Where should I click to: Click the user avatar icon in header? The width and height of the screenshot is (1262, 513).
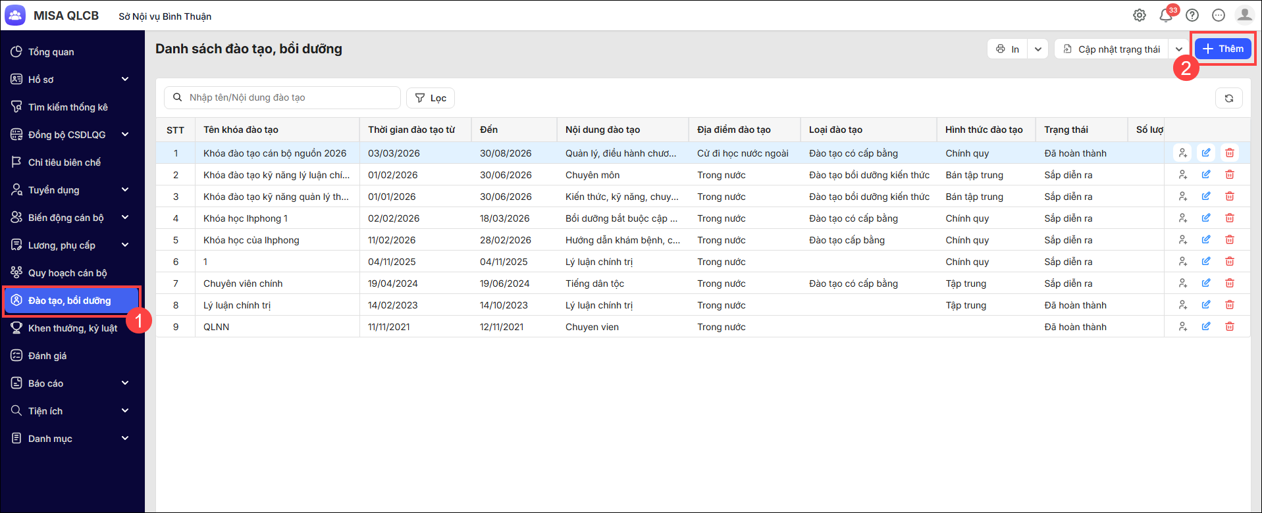click(x=1244, y=15)
